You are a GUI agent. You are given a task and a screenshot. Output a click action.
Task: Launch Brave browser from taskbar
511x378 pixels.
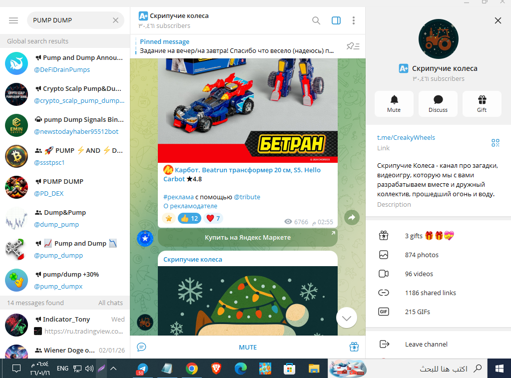tap(216, 369)
